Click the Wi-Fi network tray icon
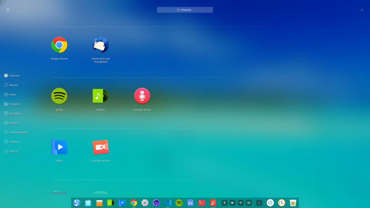This screenshot has width=370, height=208. [x=241, y=203]
